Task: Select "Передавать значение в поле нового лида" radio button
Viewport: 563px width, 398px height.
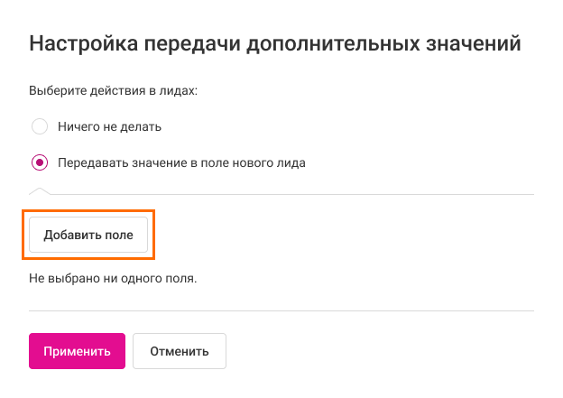Action: click(40, 163)
